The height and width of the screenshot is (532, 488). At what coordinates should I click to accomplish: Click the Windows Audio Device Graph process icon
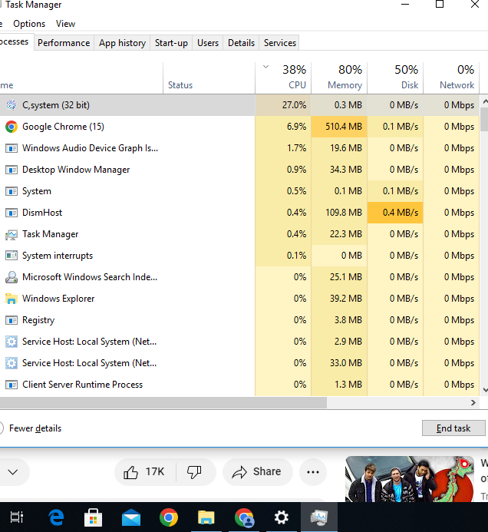point(12,148)
